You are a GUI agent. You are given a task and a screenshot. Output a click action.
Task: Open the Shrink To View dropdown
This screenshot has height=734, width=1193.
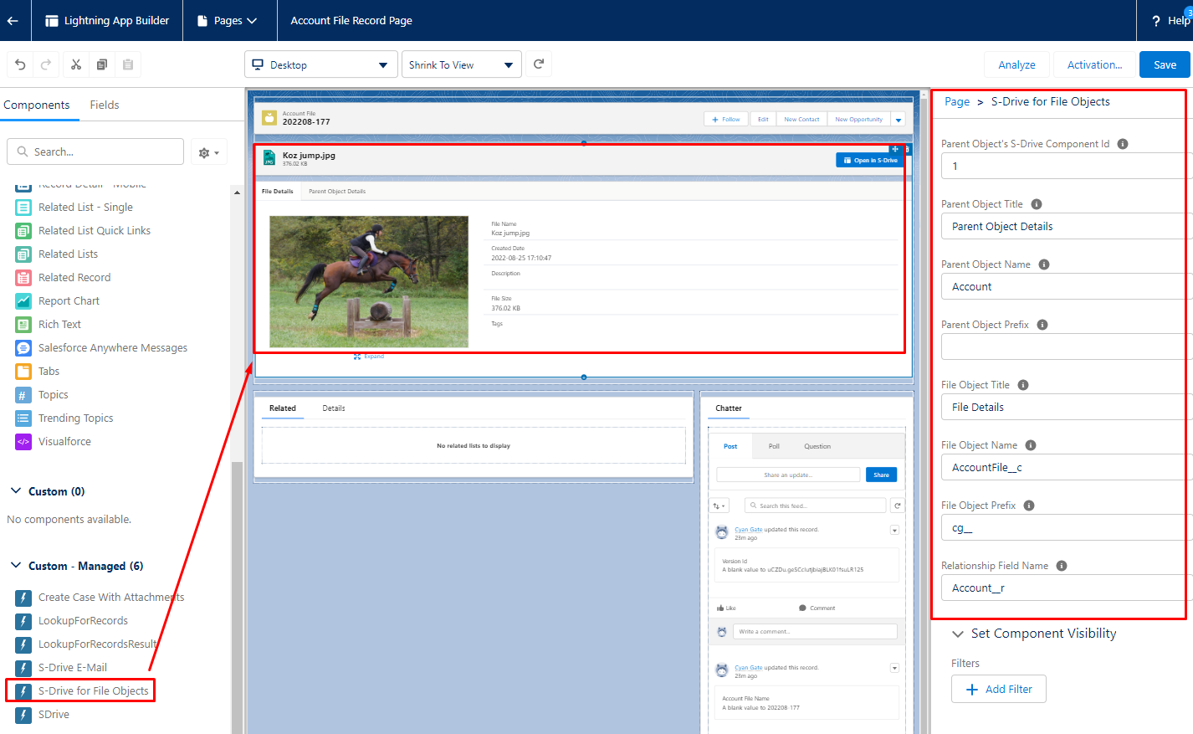pyautogui.click(x=461, y=64)
